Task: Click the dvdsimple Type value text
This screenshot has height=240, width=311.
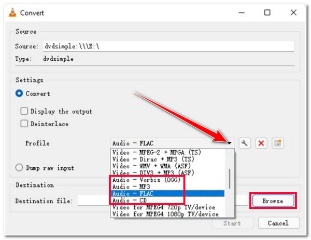Action: point(58,59)
